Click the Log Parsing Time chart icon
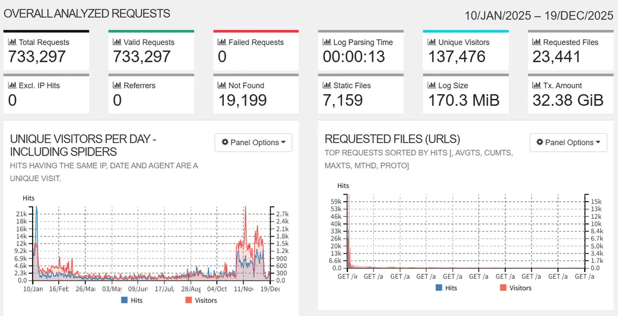This screenshot has height=316, width=618. (327, 42)
